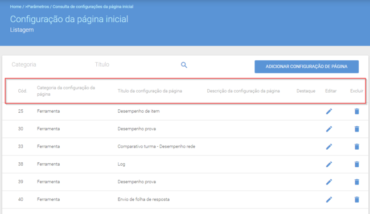The height and width of the screenshot is (214, 370).
Task: Delete row 39 Desempenho prova
Action: pyautogui.click(x=357, y=182)
